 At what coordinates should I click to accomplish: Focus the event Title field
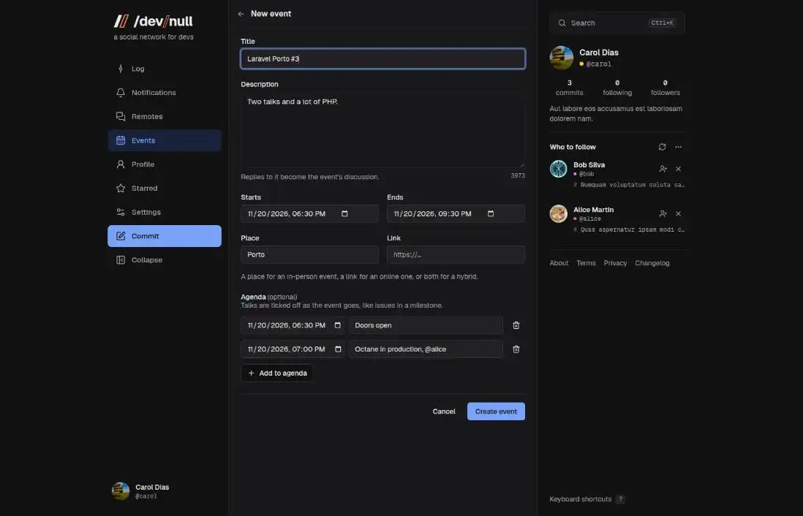pos(382,59)
